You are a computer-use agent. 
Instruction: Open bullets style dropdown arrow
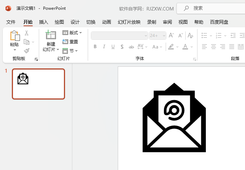(211, 36)
